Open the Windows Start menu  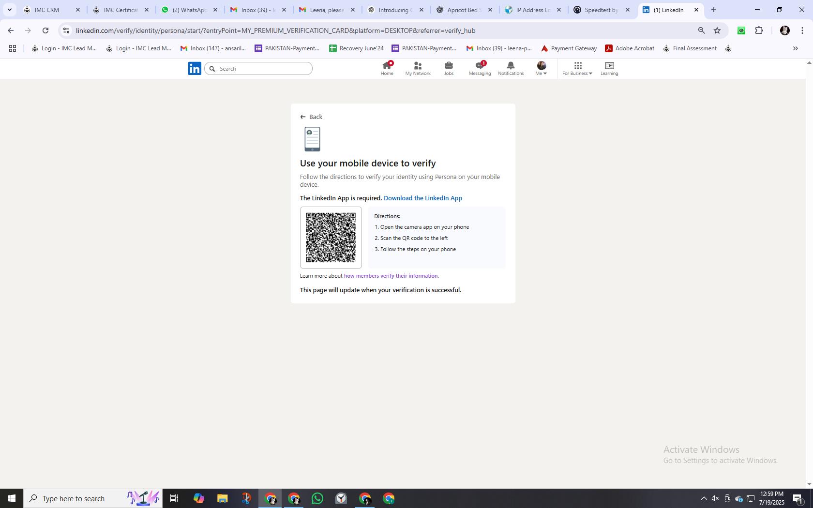(x=12, y=498)
